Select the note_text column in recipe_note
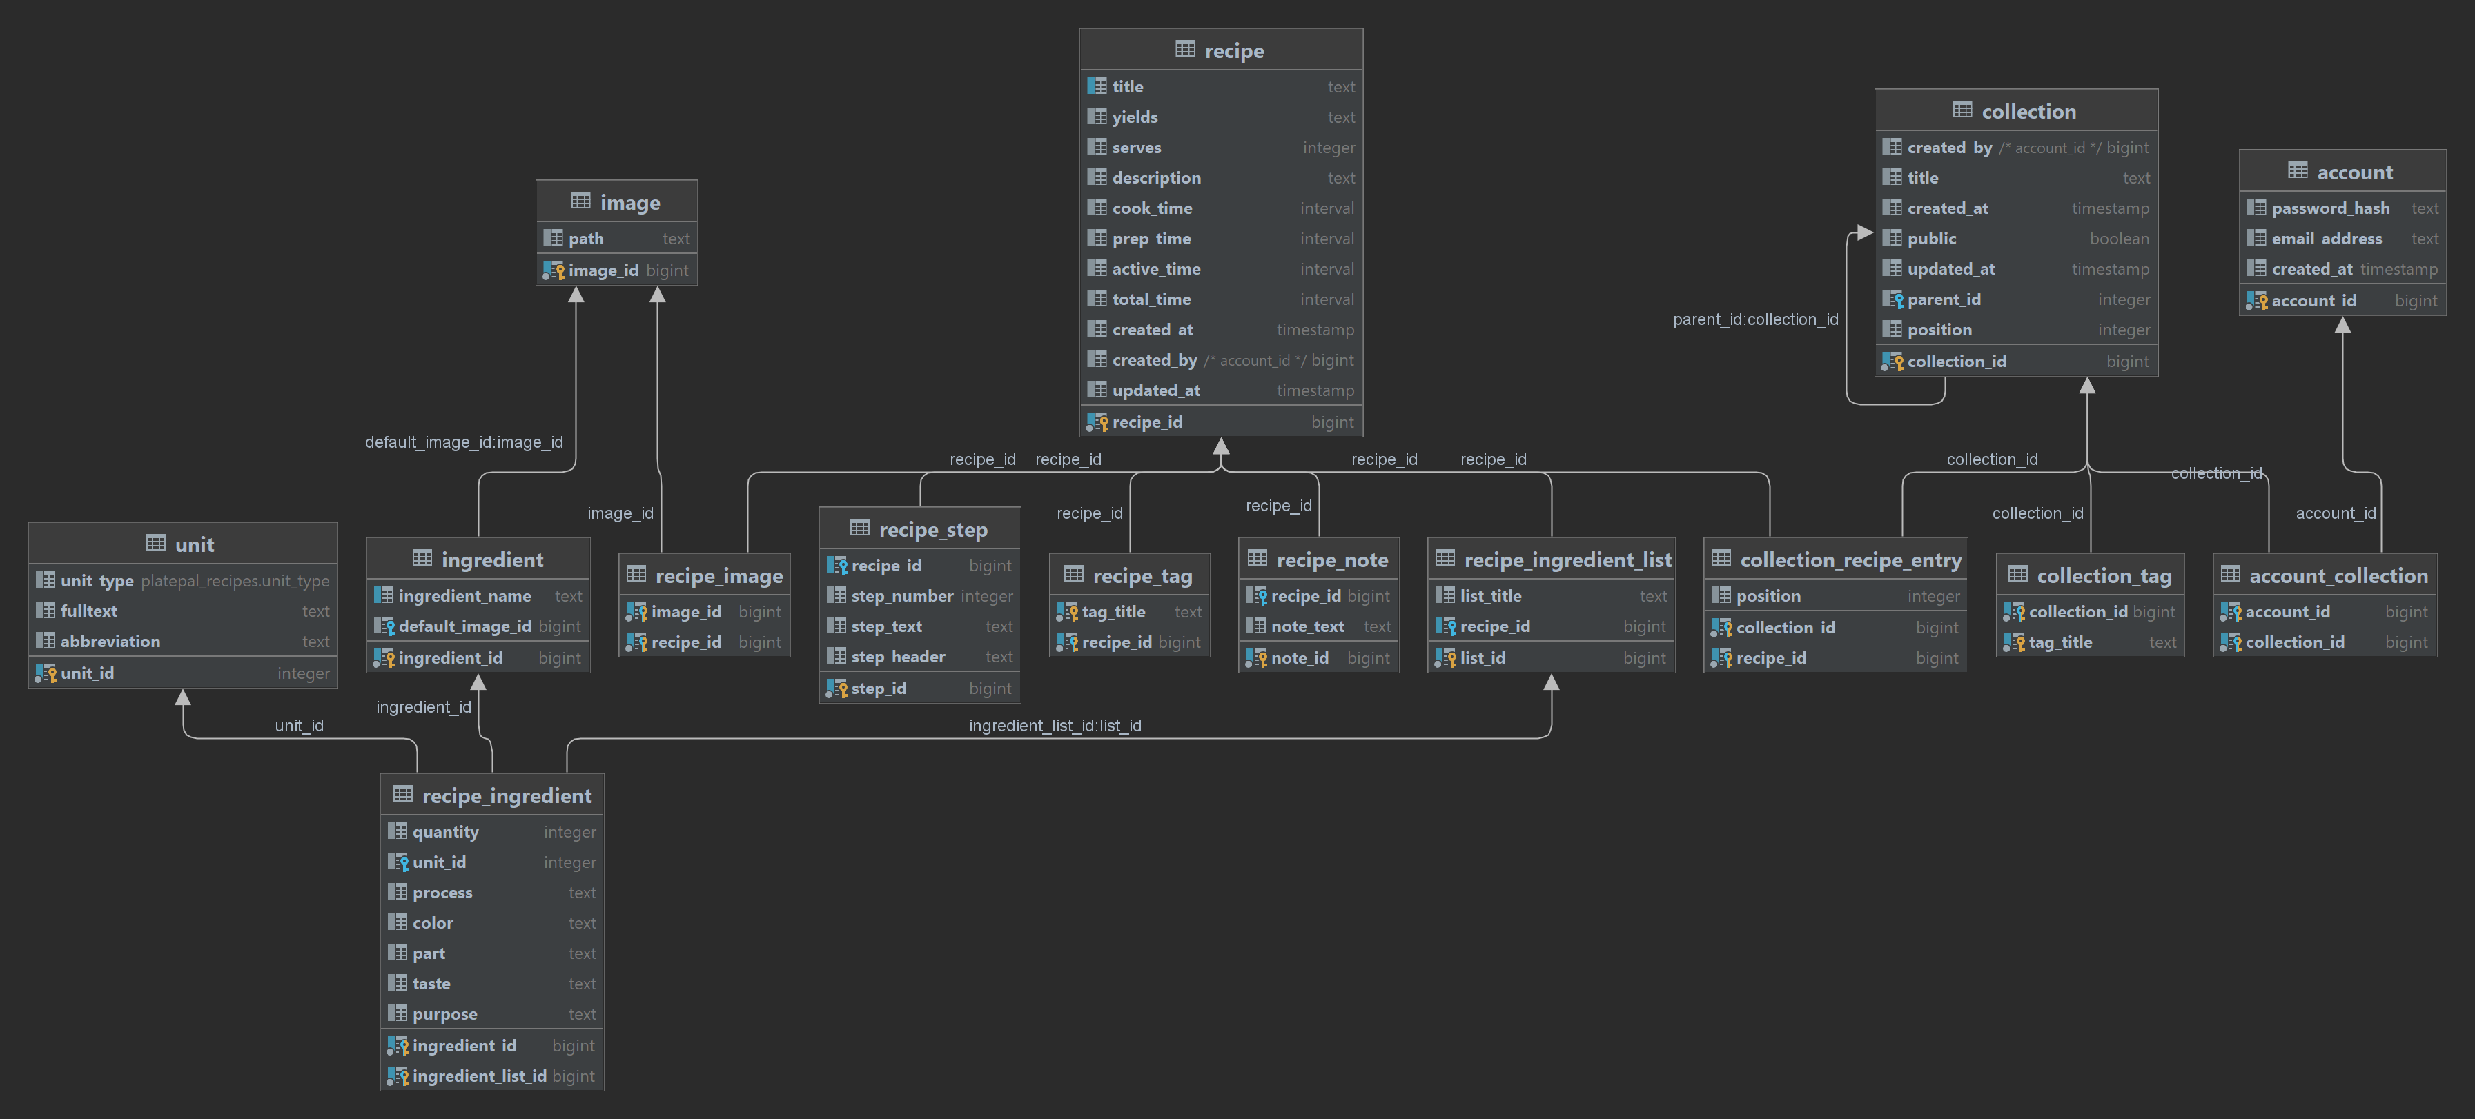The width and height of the screenshot is (2475, 1119). click(x=1318, y=626)
